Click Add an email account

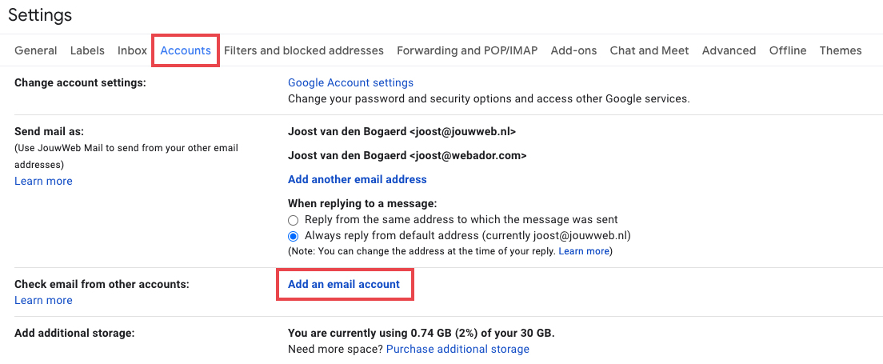pos(344,284)
